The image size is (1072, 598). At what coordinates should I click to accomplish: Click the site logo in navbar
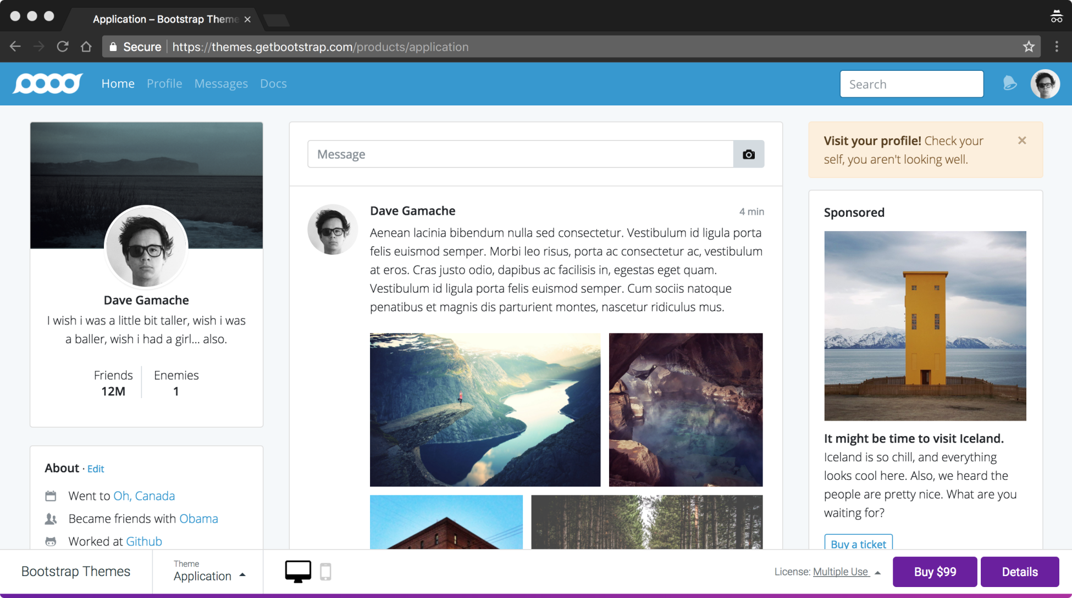(x=48, y=83)
